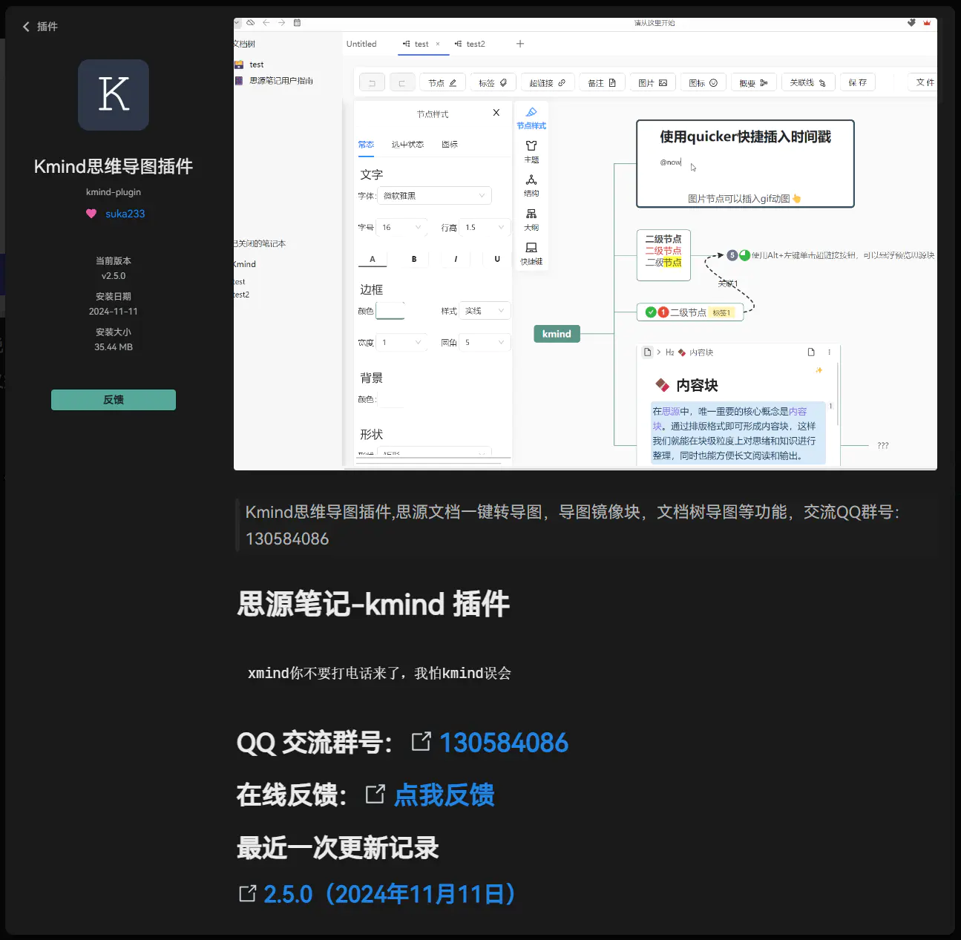
Task: Switch to the 图标 tab in 节点样式 panel
Action: (450, 145)
